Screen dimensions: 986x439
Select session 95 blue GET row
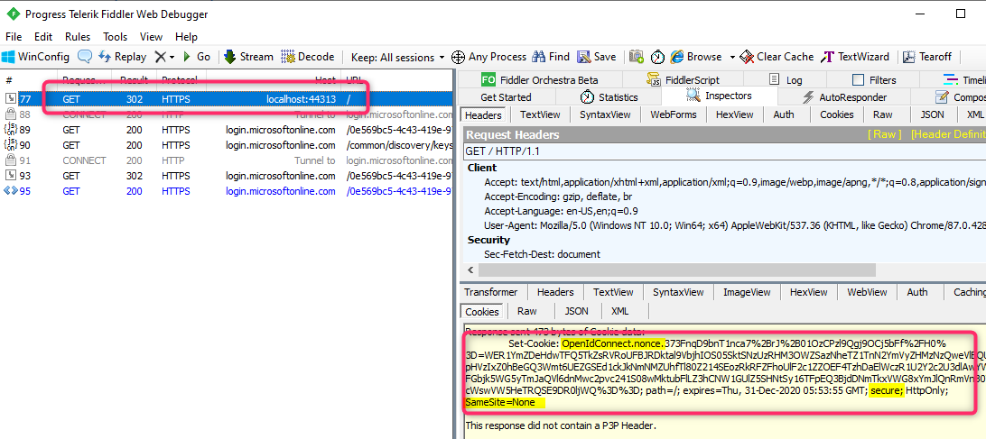click(227, 191)
